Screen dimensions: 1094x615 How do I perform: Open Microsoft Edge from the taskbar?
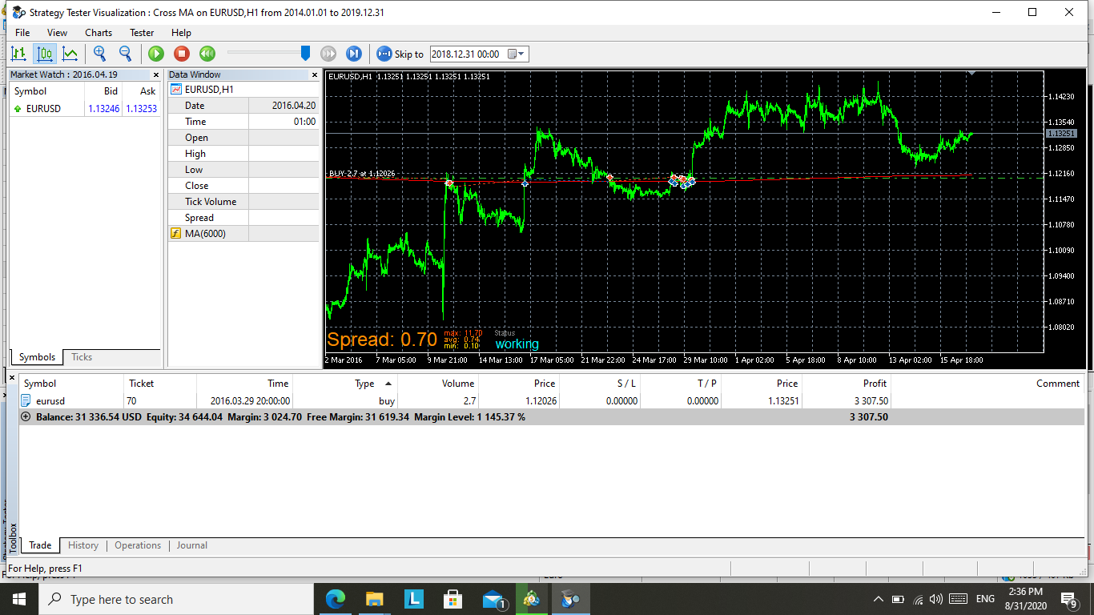click(336, 599)
